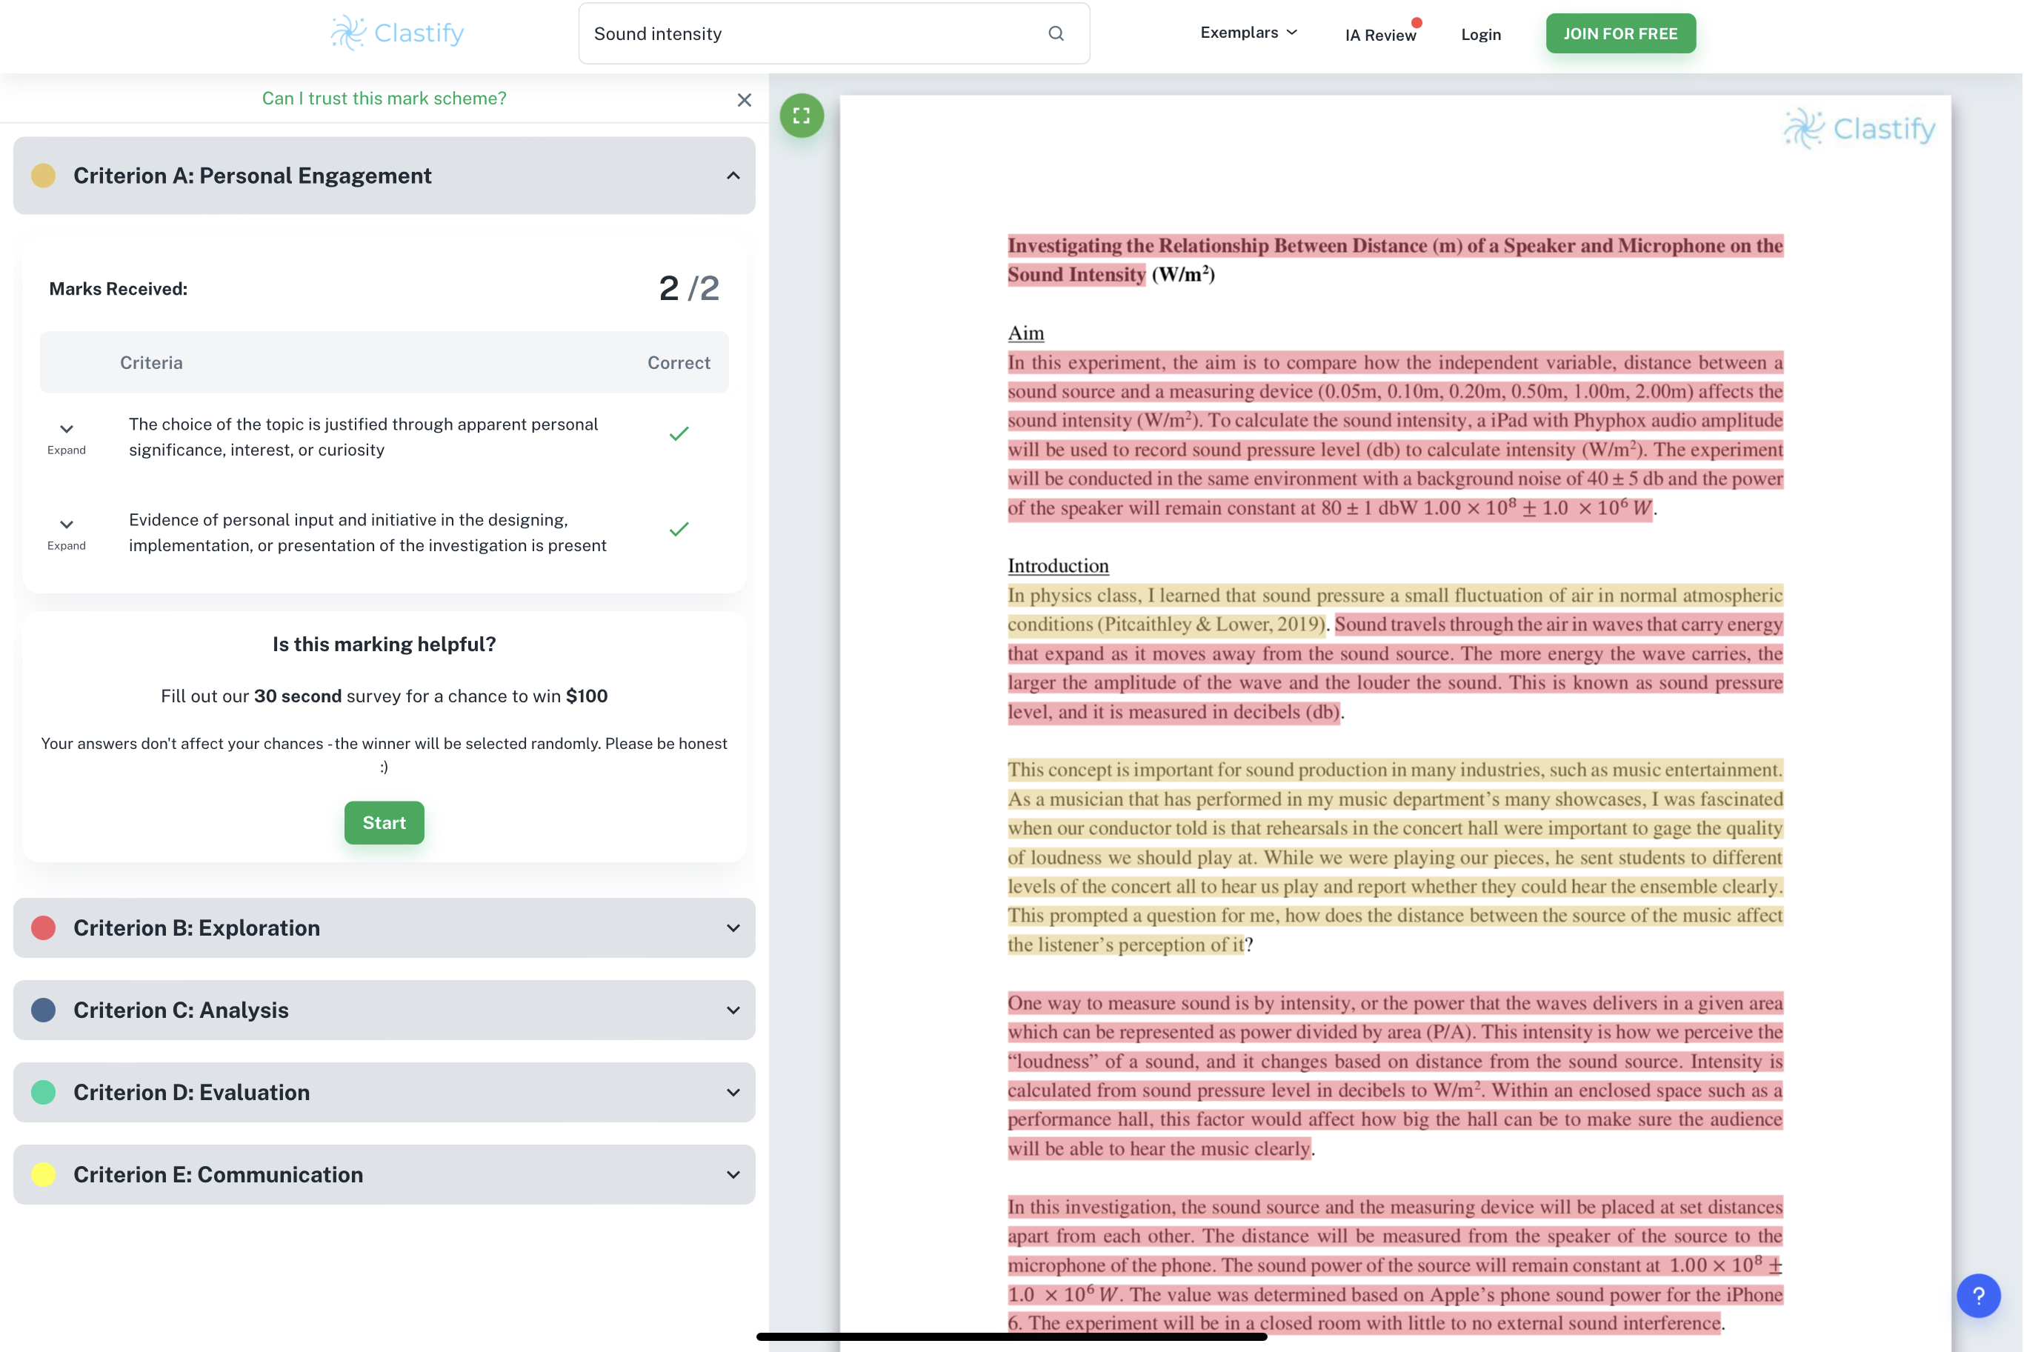Click the red Criterion B color dot
The image size is (2024, 1352).
[43, 929]
